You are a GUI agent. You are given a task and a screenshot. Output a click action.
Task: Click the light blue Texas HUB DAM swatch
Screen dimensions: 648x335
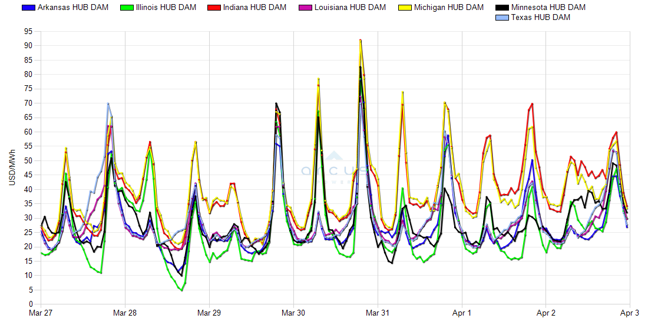(502, 18)
